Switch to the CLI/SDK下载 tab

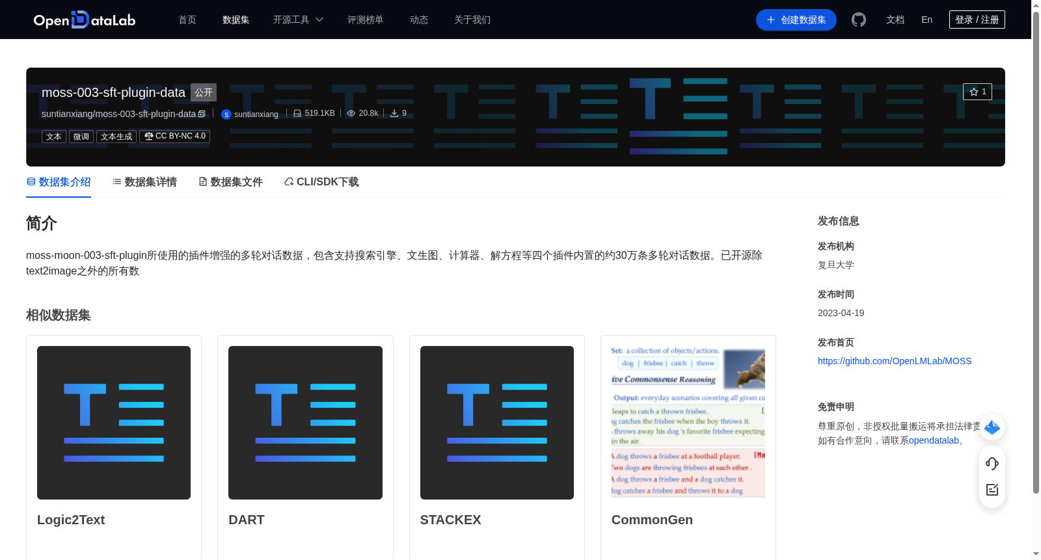point(321,182)
